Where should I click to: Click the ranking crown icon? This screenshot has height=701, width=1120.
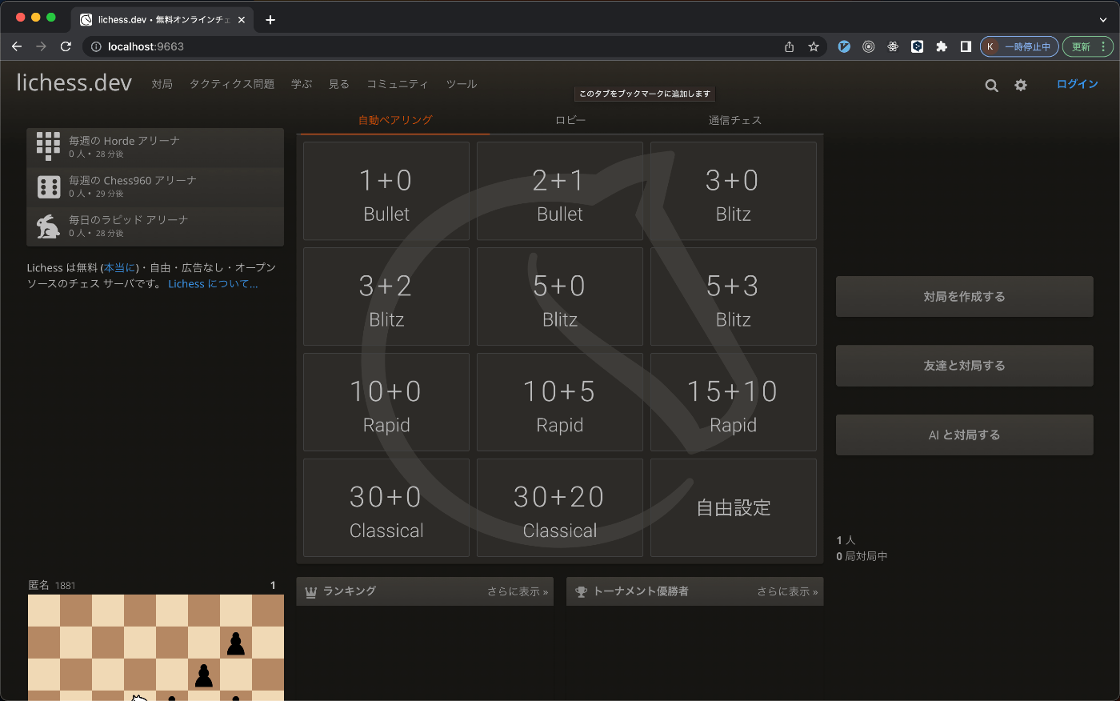pyautogui.click(x=311, y=592)
